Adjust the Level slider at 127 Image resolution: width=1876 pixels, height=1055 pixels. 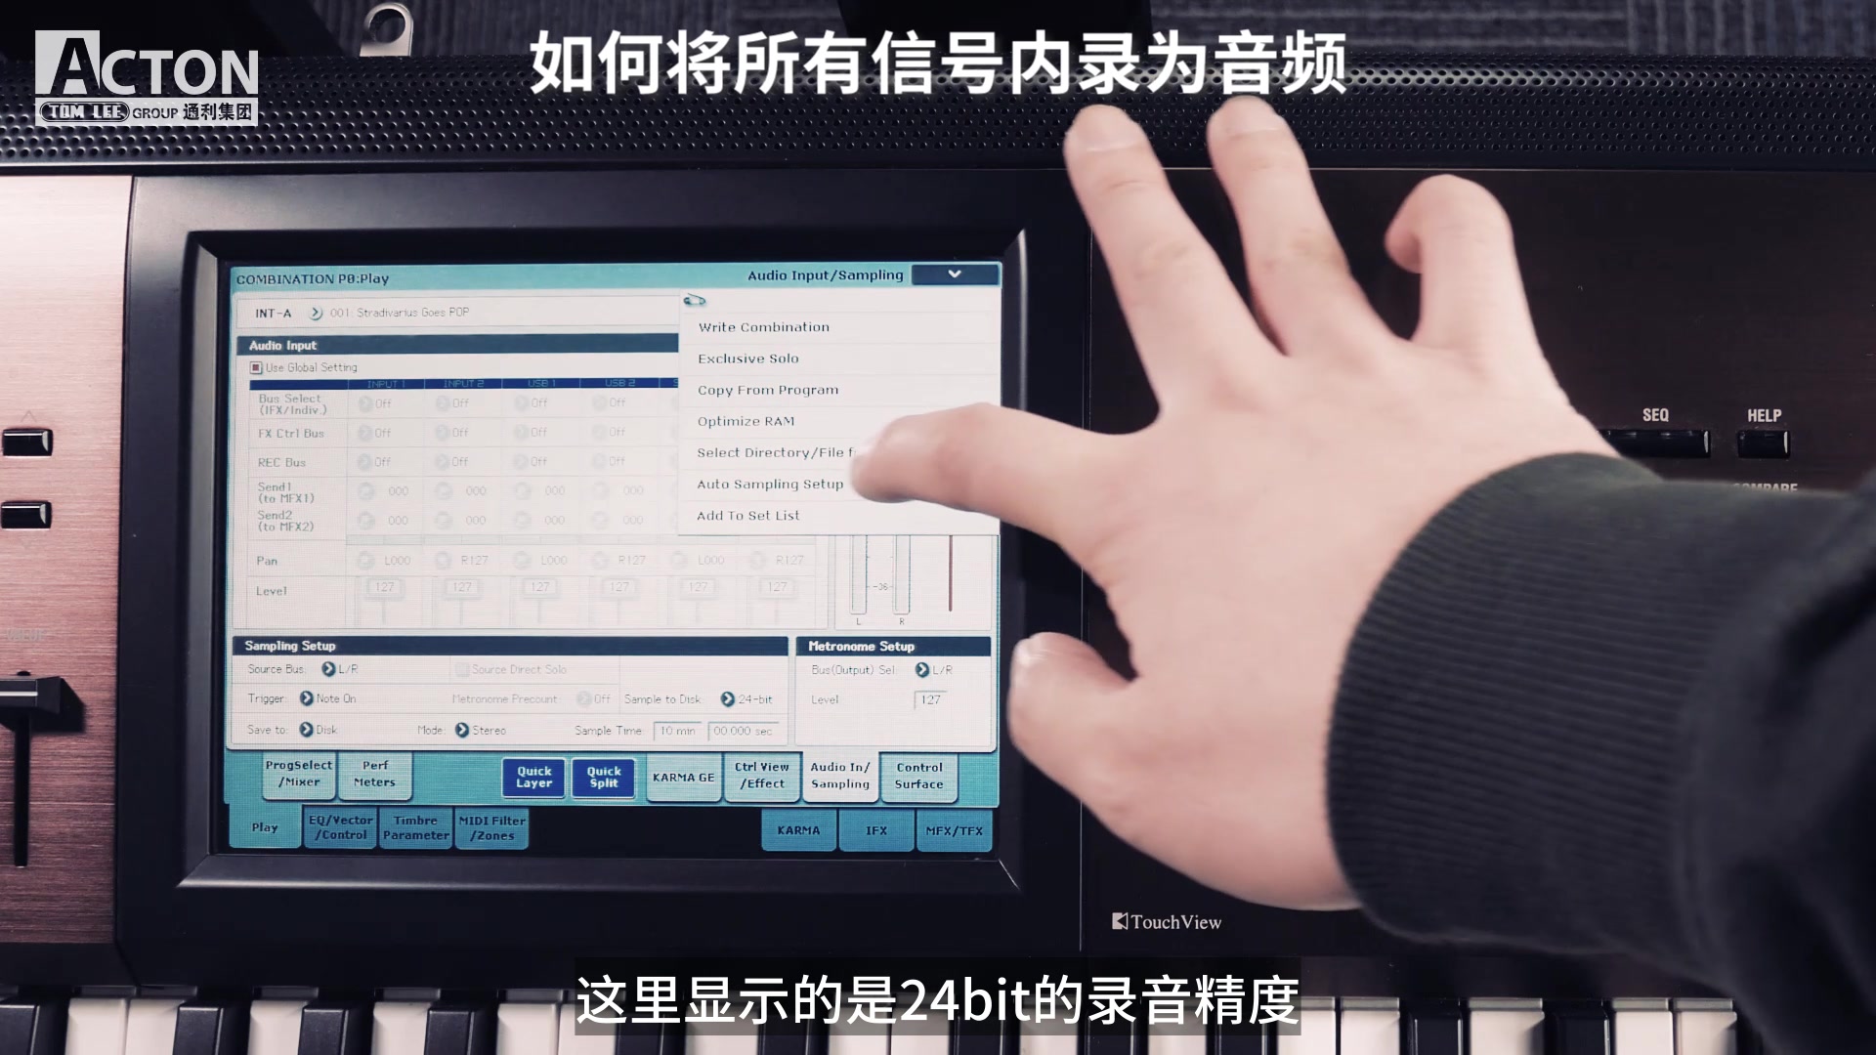pyautogui.click(x=933, y=699)
